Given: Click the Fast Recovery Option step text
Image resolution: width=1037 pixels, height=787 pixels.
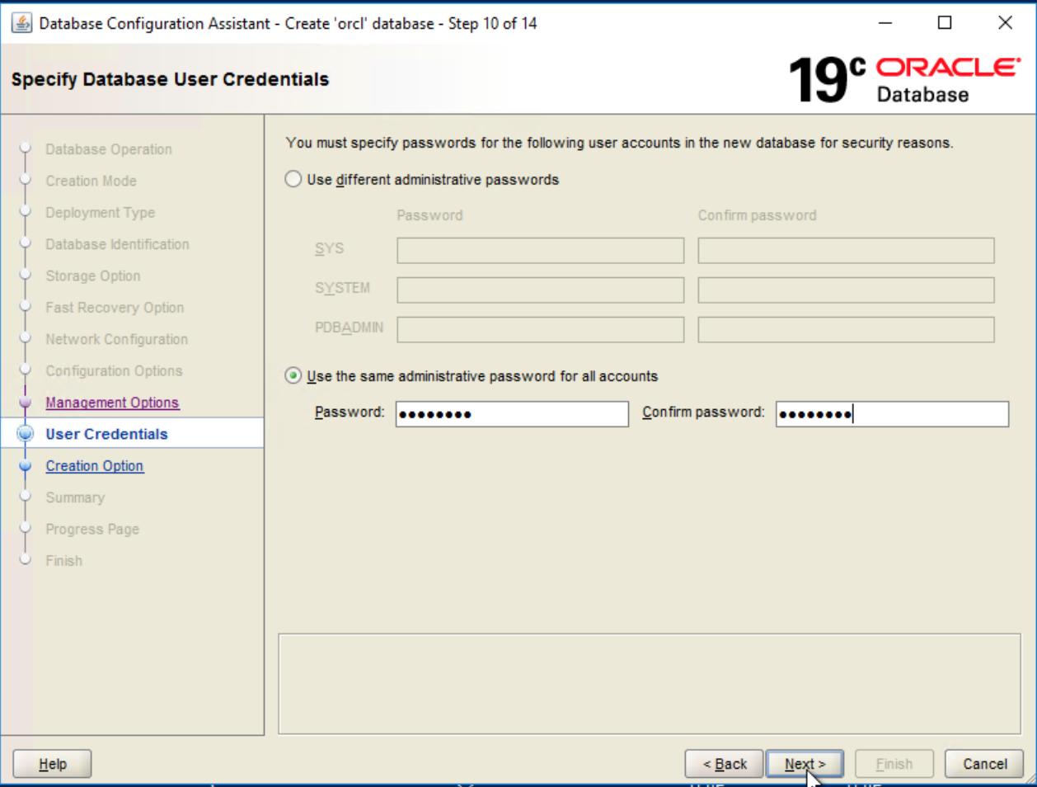Looking at the screenshot, I should click(x=115, y=308).
